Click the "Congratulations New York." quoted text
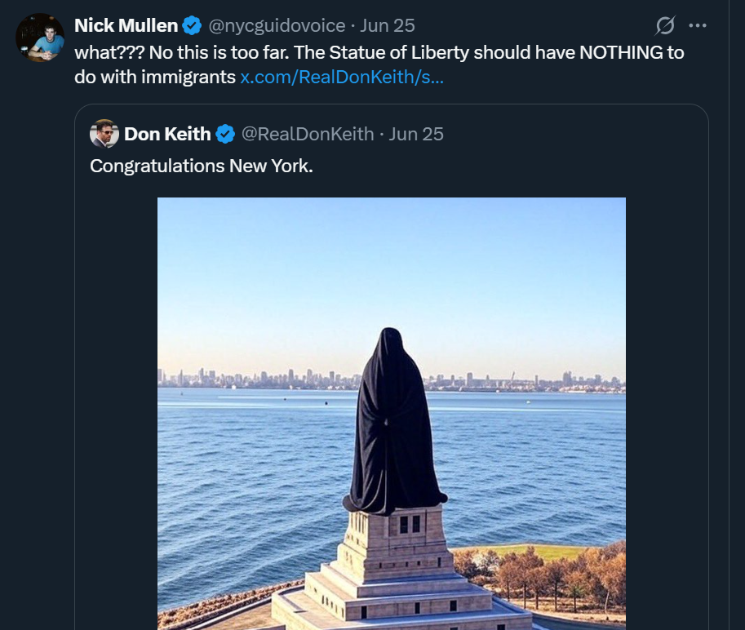 (x=201, y=166)
